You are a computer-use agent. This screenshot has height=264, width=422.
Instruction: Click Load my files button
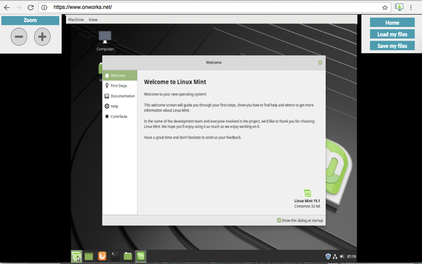tap(392, 34)
